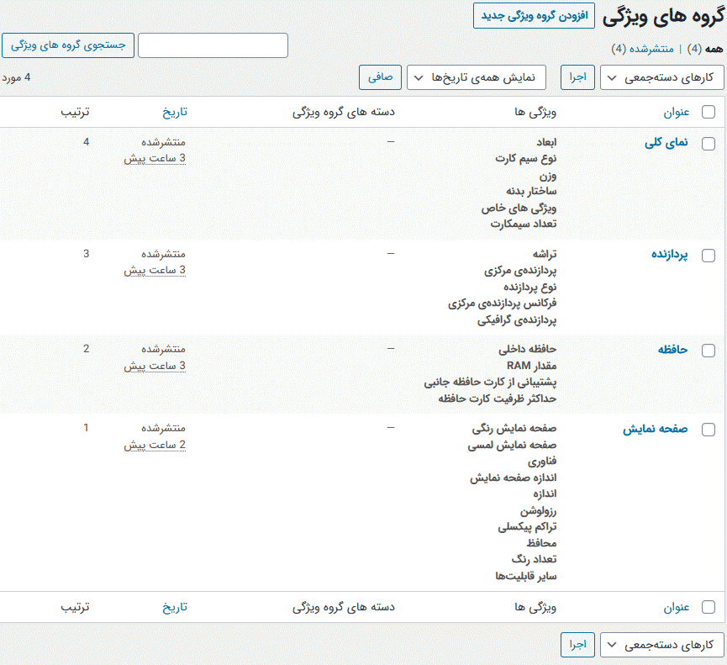This screenshot has width=727, height=665.
Task: Click the 'نوع سیم کارت' feature text
Action: coord(526,159)
